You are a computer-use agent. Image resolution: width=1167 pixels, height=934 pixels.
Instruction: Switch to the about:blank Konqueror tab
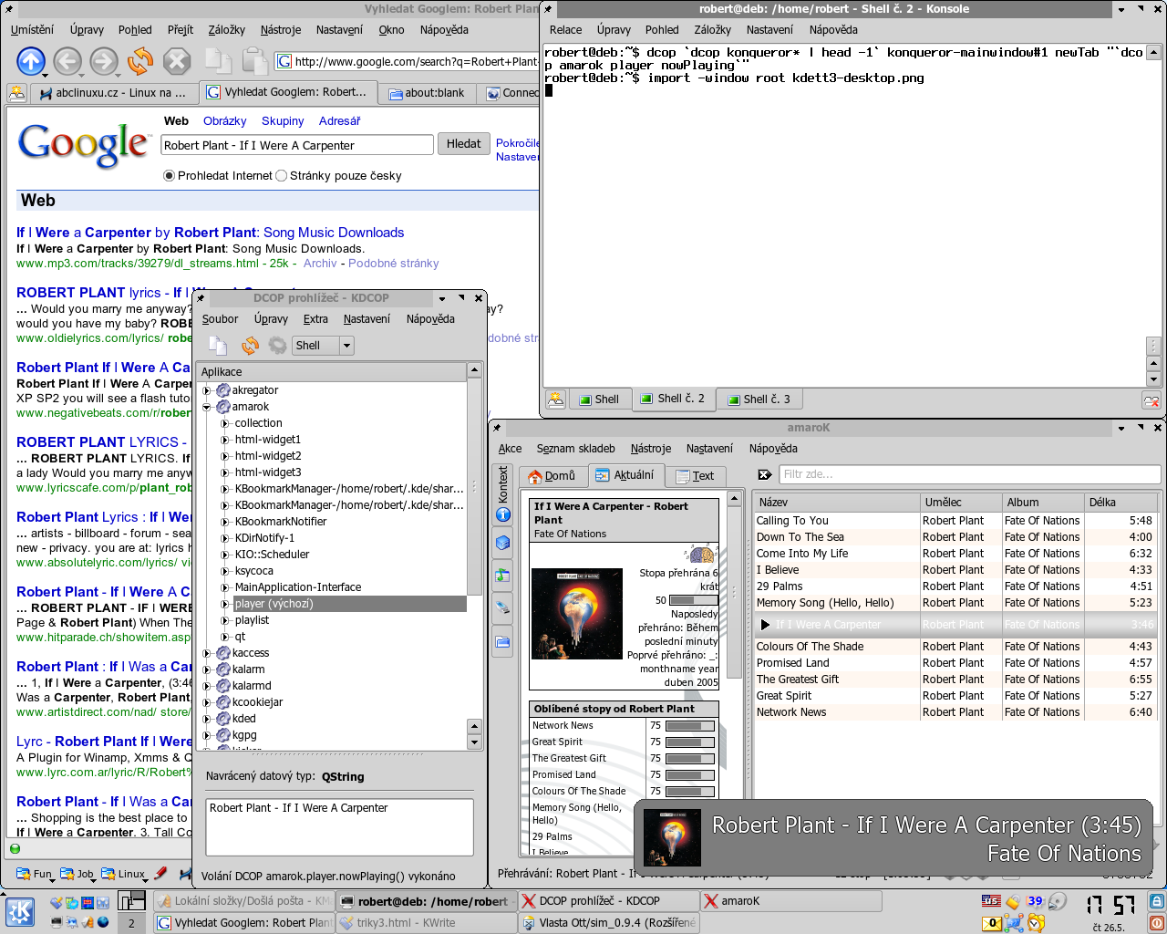click(x=427, y=93)
